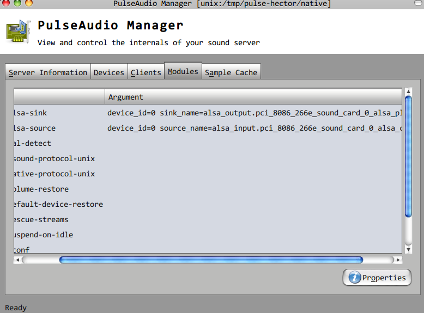Select the native-protocol-unix module row

click(x=208, y=174)
